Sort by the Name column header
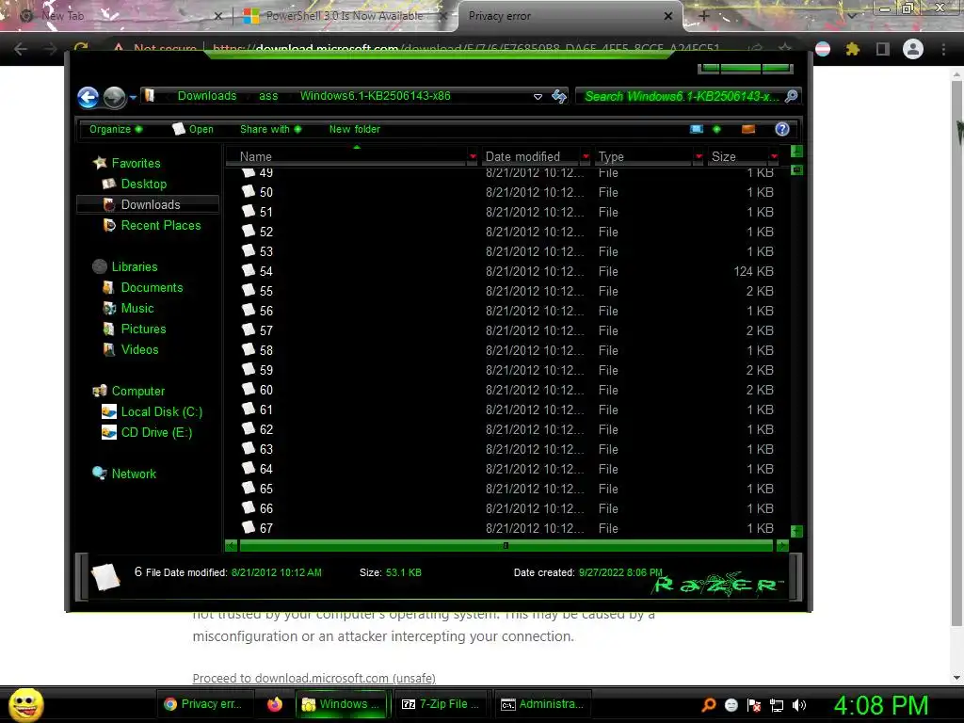This screenshot has width=964, height=723. tap(256, 157)
